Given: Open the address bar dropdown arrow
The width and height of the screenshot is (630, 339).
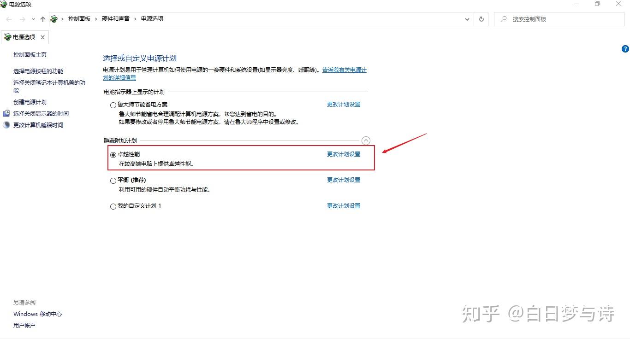Looking at the screenshot, I should [x=467, y=19].
